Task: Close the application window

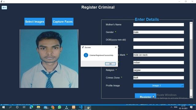Action: pyautogui.click(x=192, y=2)
